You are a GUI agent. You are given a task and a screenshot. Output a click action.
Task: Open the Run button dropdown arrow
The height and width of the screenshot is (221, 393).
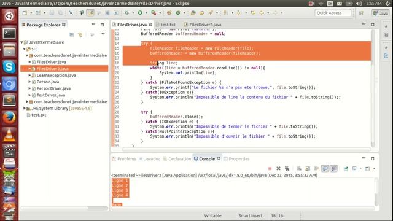[x=147, y=13]
